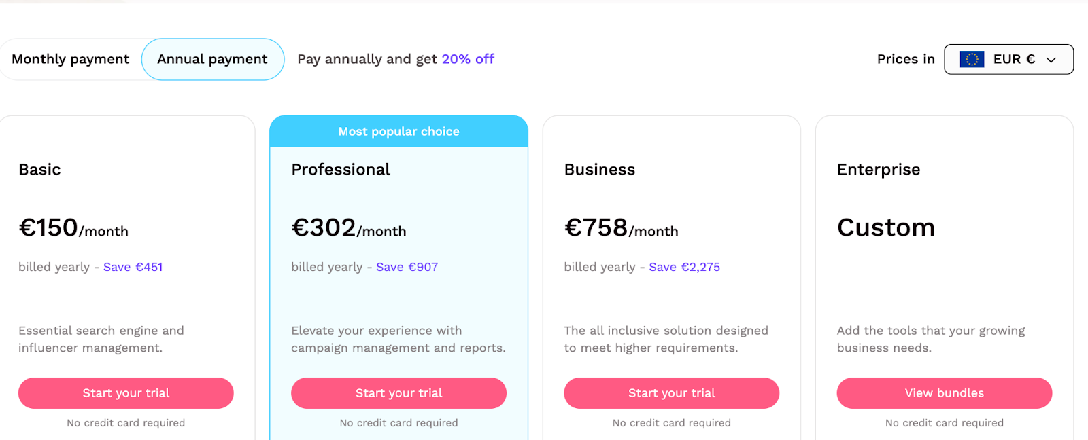Click the Save €907 link on Professional

pyautogui.click(x=407, y=267)
